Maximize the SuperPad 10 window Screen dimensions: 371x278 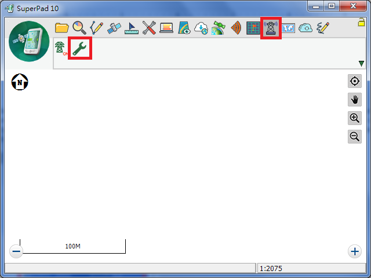(x=332, y=6)
